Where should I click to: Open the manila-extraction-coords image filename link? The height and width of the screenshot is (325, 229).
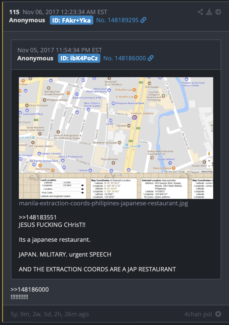pyautogui.click(x=103, y=203)
